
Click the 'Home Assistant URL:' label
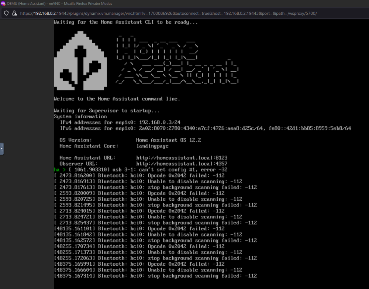point(87,158)
